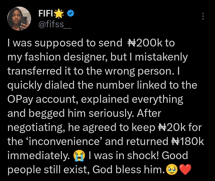Open FIFI's profile picture
The image size is (215, 181).
pos(19,19)
